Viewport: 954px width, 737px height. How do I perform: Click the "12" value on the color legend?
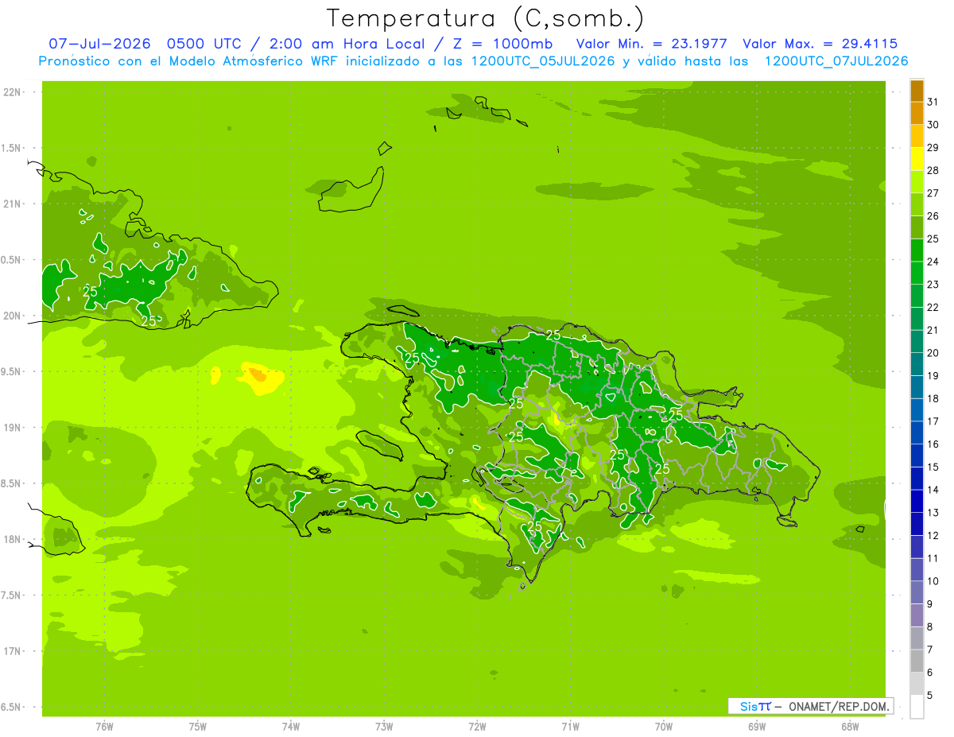[x=933, y=535]
